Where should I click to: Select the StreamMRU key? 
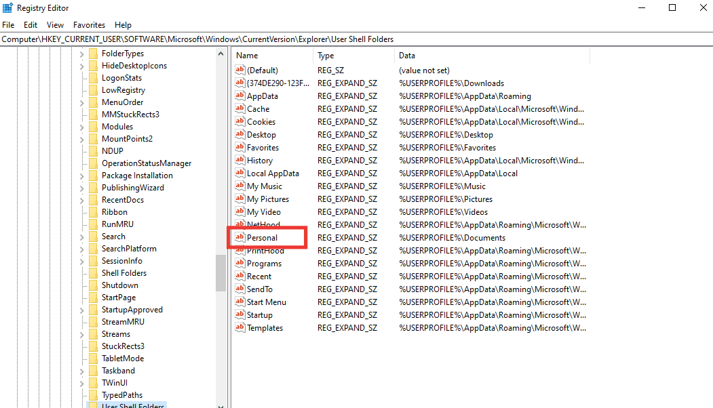tap(123, 322)
